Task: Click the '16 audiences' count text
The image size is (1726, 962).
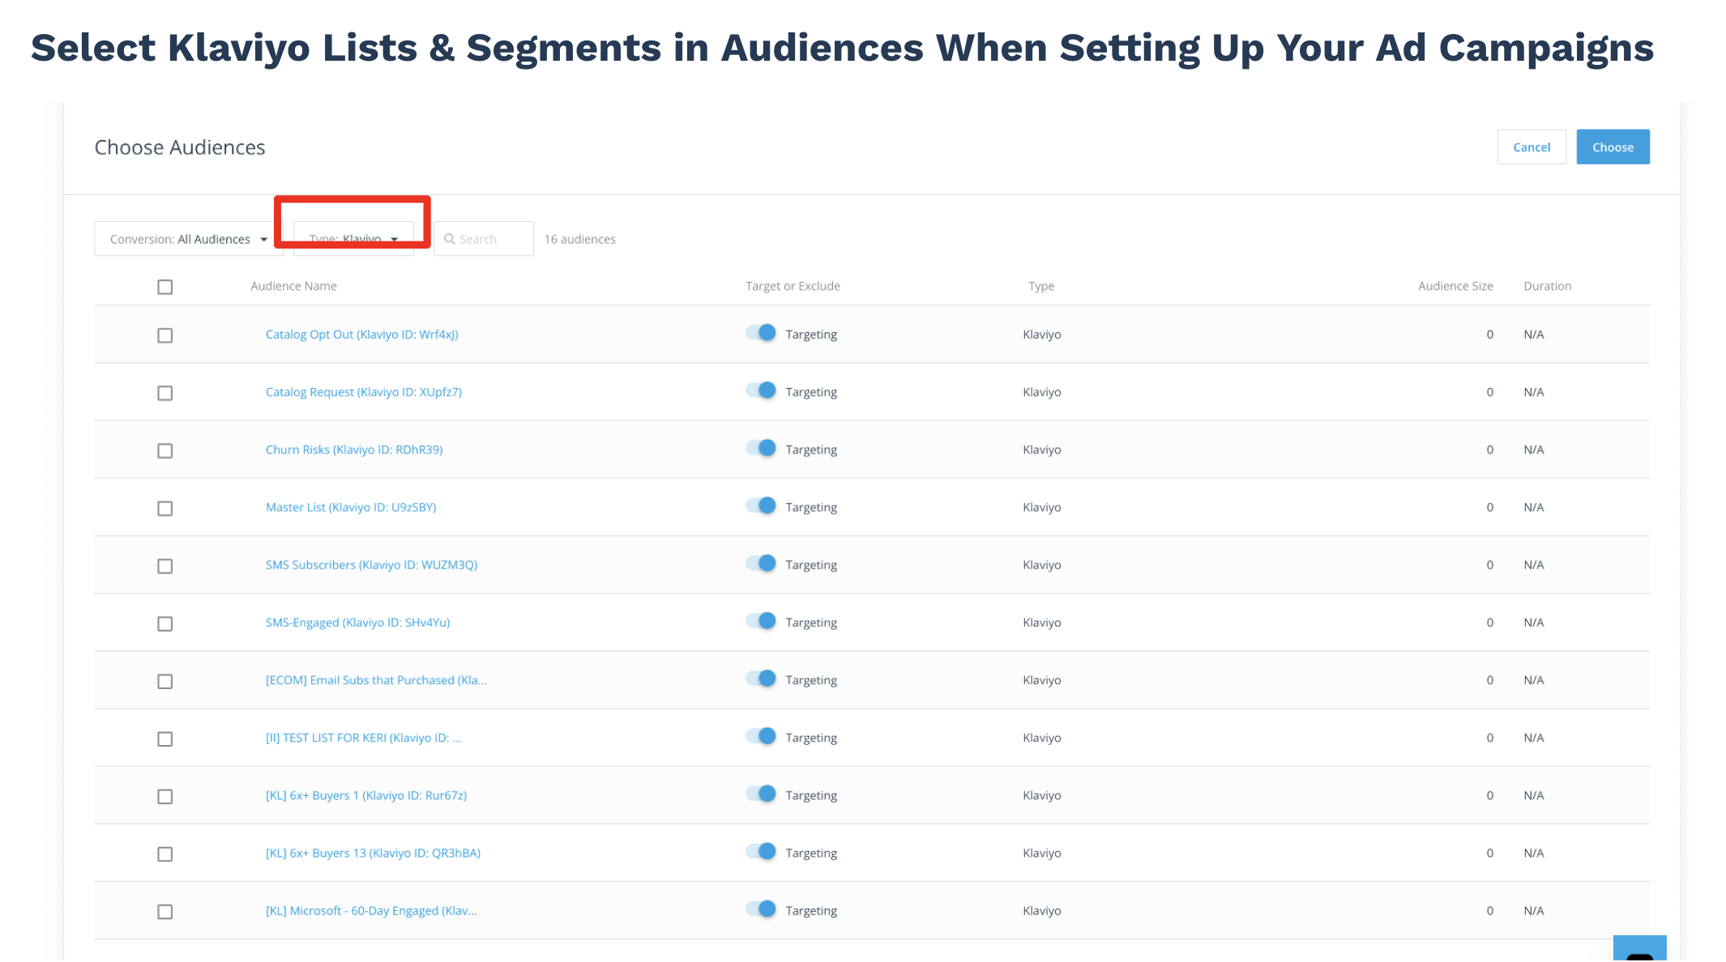Action: click(580, 239)
